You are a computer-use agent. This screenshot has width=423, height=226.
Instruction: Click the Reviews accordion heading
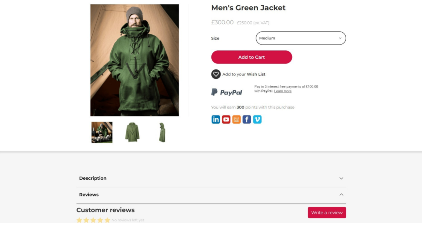coord(89,195)
